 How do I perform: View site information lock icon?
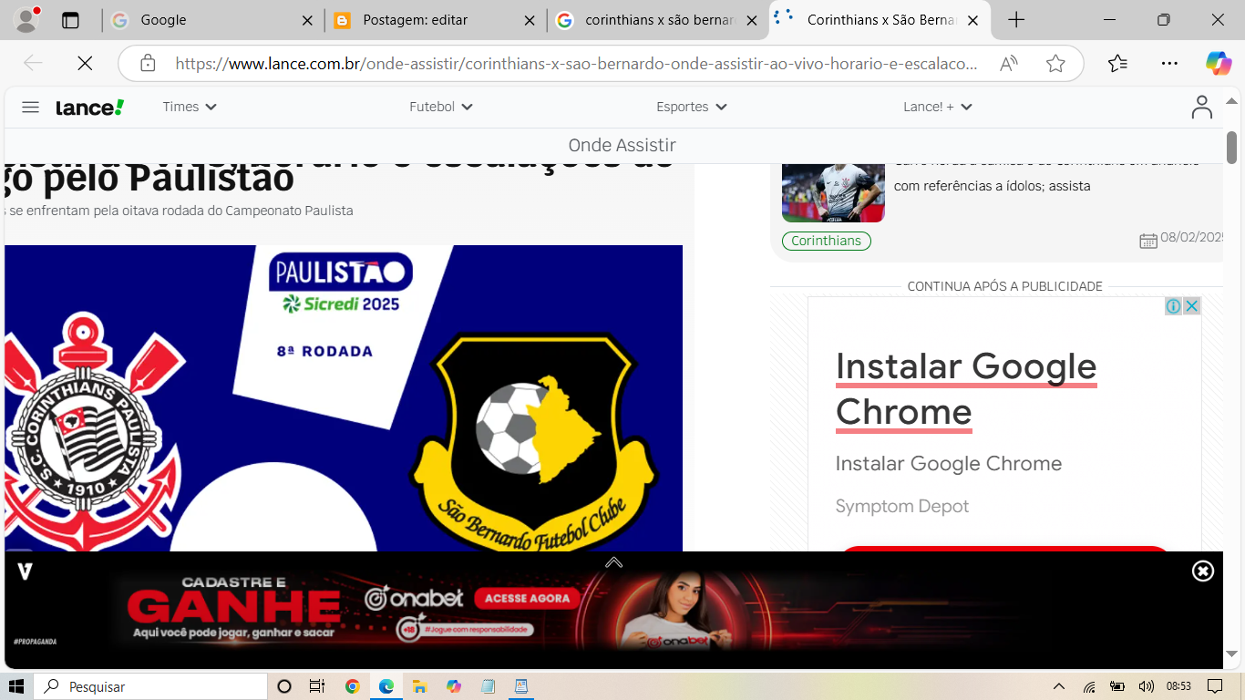148,63
